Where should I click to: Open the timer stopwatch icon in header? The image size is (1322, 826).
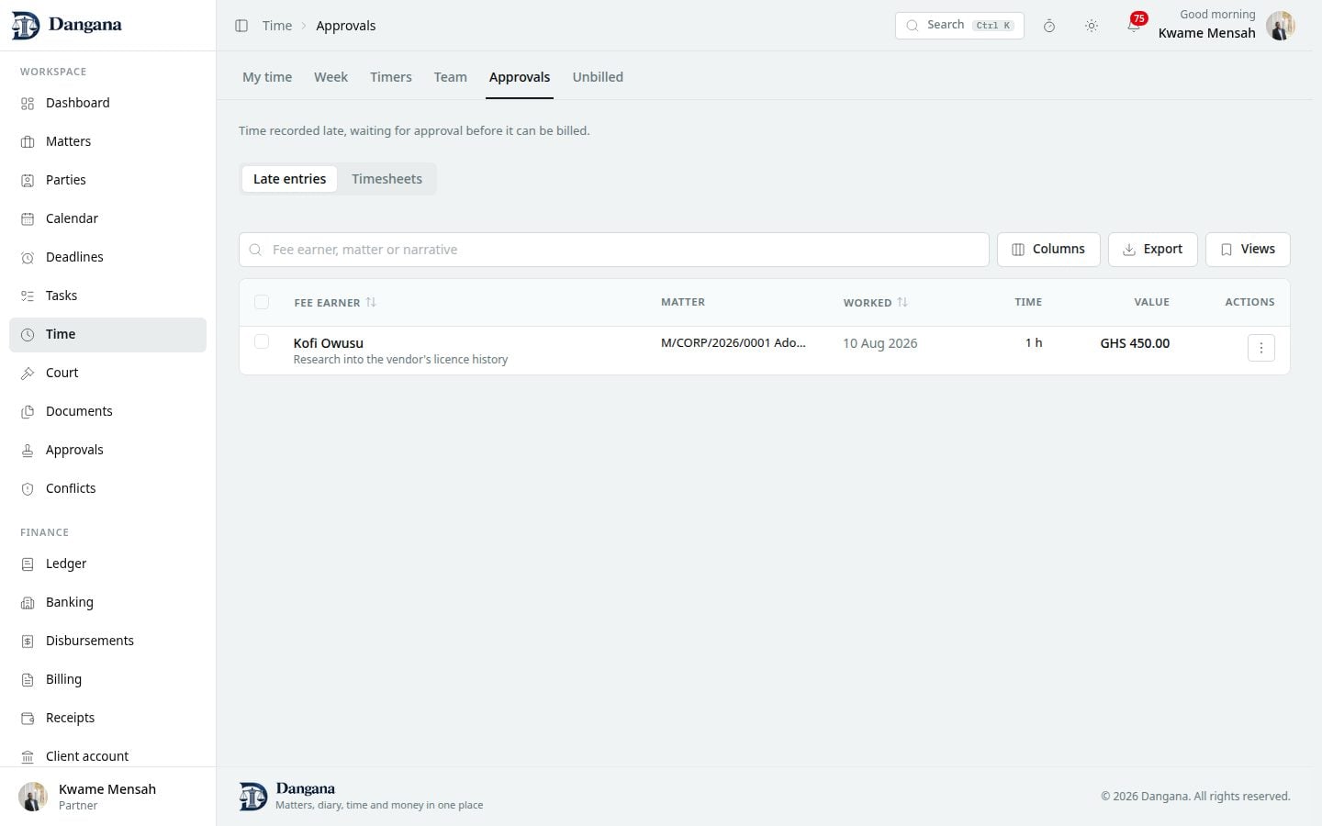pyautogui.click(x=1049, y=26)
